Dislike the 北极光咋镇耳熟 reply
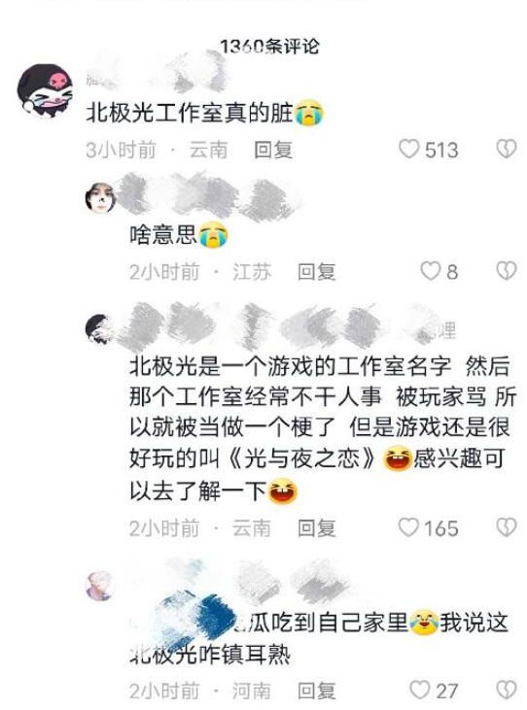The height and width of the screenshot is (710, 527). tap(507, 690)
